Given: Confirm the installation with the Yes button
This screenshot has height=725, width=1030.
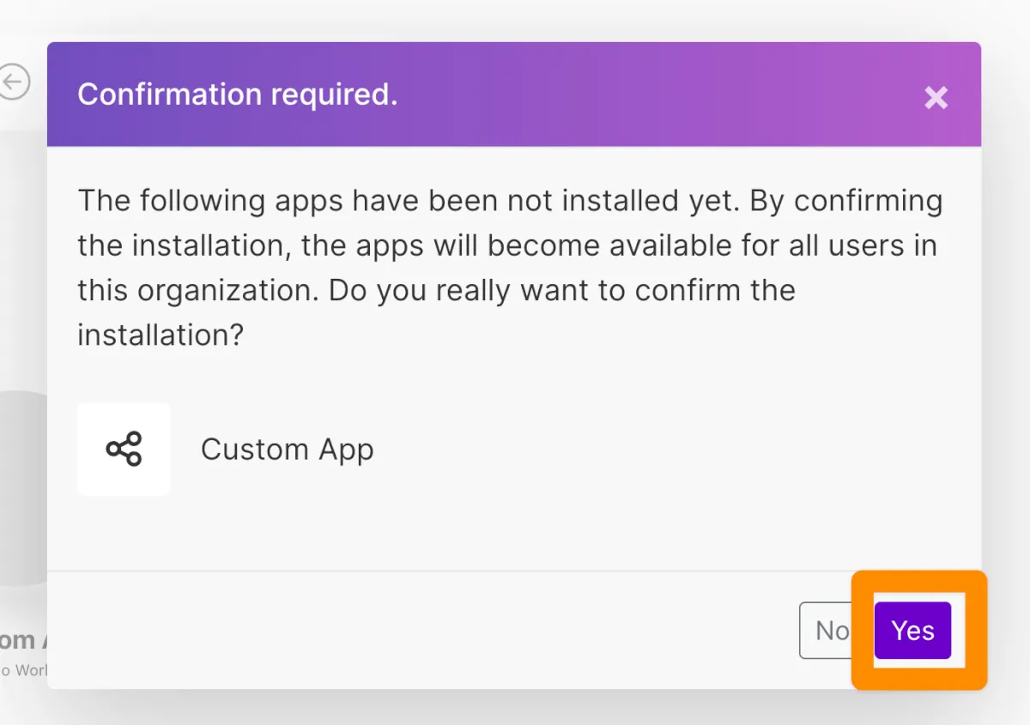Looking at the screenshot, I should 912,631.
